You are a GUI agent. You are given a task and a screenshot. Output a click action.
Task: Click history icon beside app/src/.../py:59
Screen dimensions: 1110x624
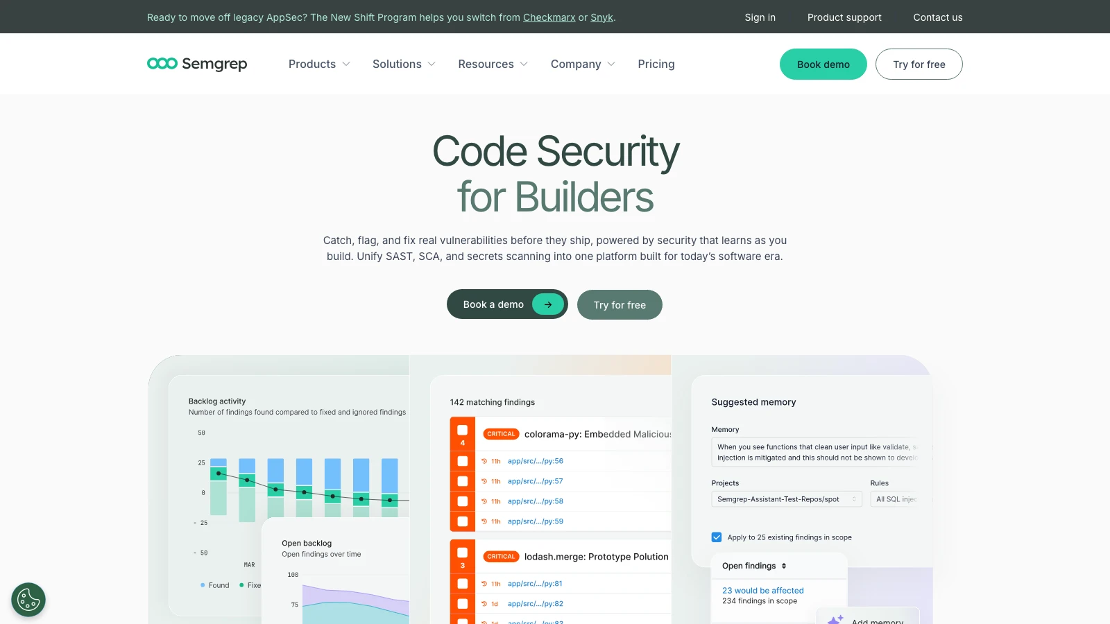tap(484, 521)
